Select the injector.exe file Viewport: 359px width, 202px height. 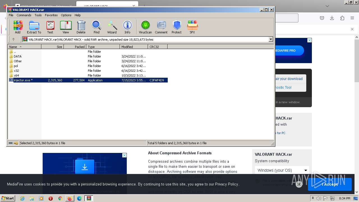coord(88,80)
